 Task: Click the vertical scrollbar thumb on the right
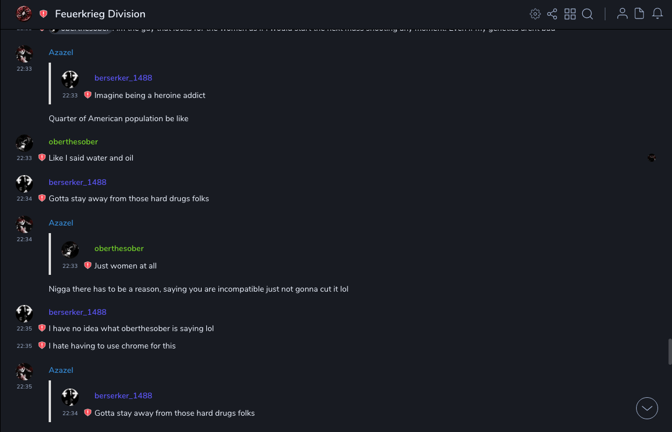coord(670,352)
